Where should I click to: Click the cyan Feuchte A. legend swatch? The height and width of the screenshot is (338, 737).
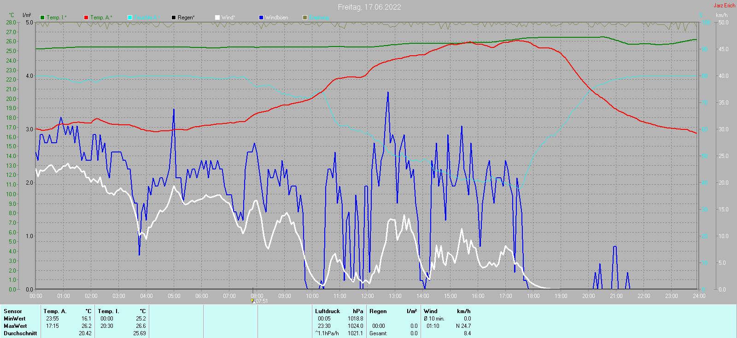pos(130,17)
